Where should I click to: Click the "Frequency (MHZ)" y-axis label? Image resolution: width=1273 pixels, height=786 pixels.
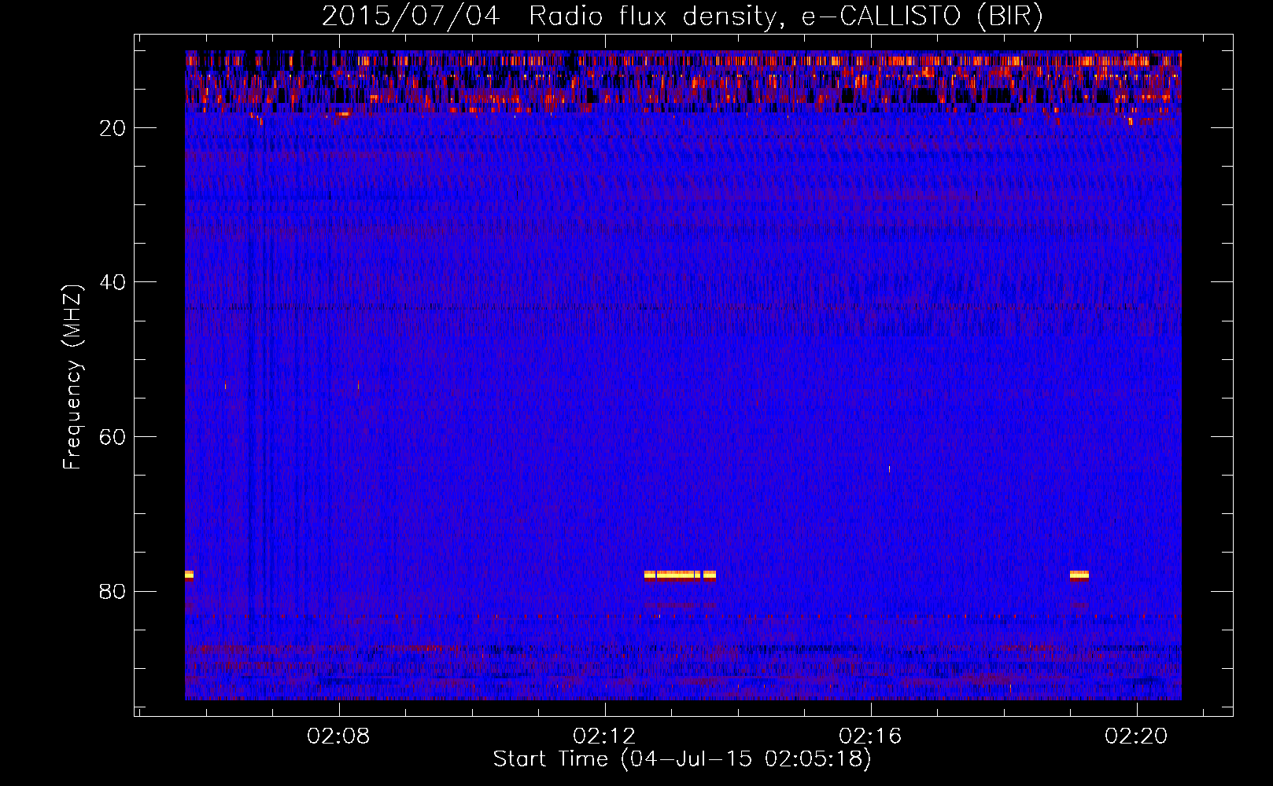click(73, 377)
